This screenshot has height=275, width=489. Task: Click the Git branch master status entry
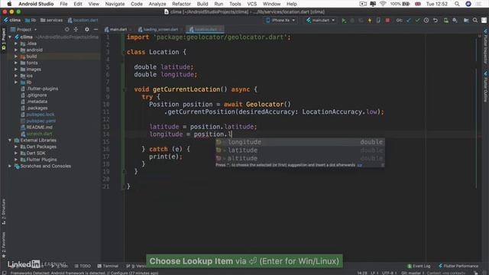413,273
